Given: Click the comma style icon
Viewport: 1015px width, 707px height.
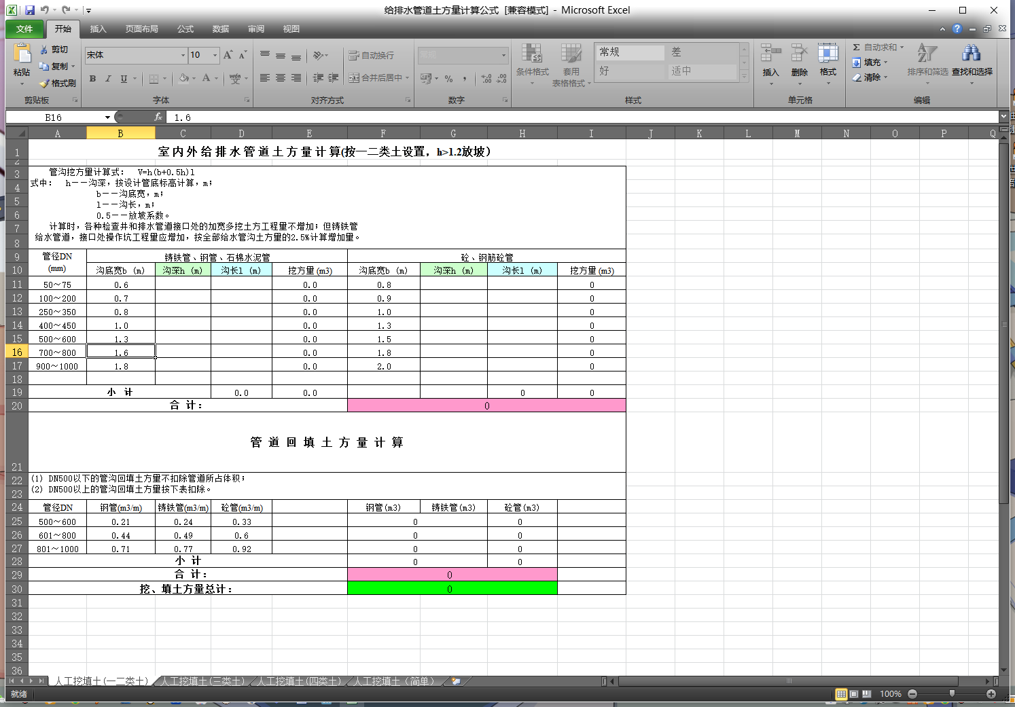Looking at the screenshot, I should 465,79.
